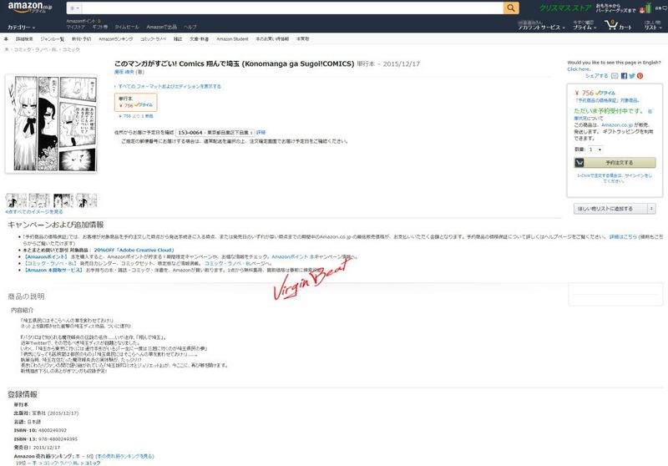Open the '20%OFF Adobe Creative Cloud' link
This screenshot has width=668, height=466.
[134, 250]
